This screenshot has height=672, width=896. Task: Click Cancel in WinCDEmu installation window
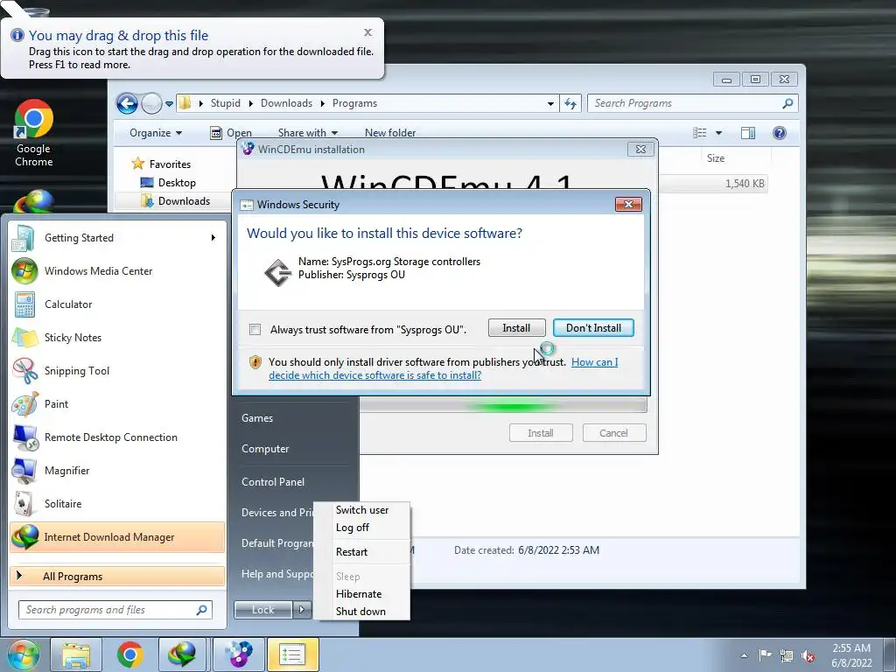pos(613,433)
